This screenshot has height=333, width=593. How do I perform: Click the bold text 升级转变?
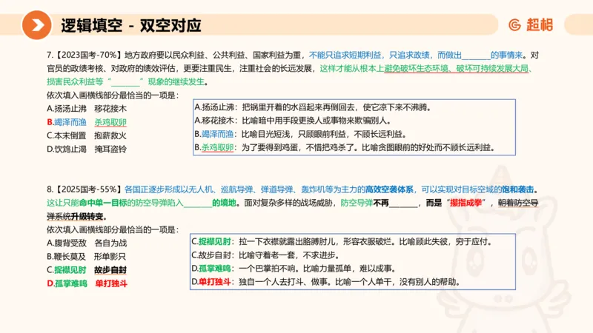click(x=87, y=216)
